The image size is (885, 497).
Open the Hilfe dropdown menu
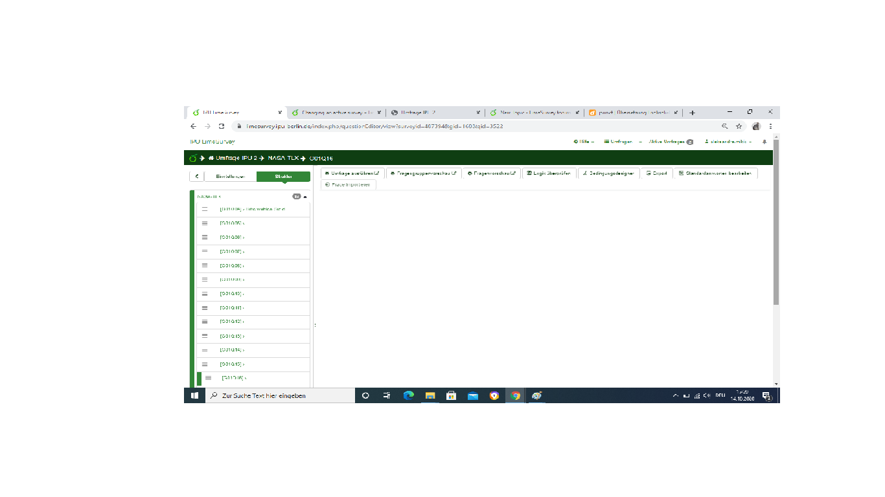(584, 142)
